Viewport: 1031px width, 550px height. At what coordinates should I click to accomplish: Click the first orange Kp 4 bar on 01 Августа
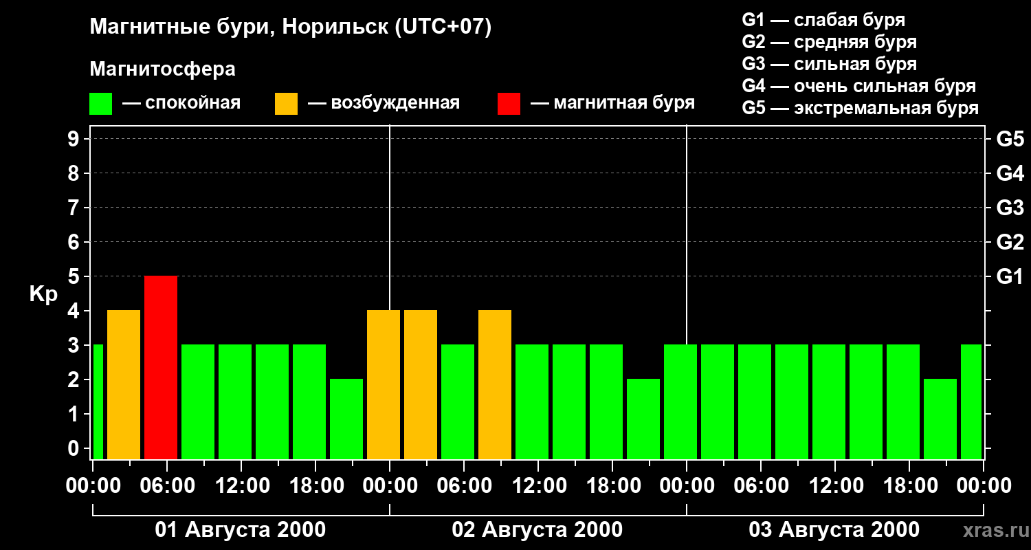(x=124, y=384)
